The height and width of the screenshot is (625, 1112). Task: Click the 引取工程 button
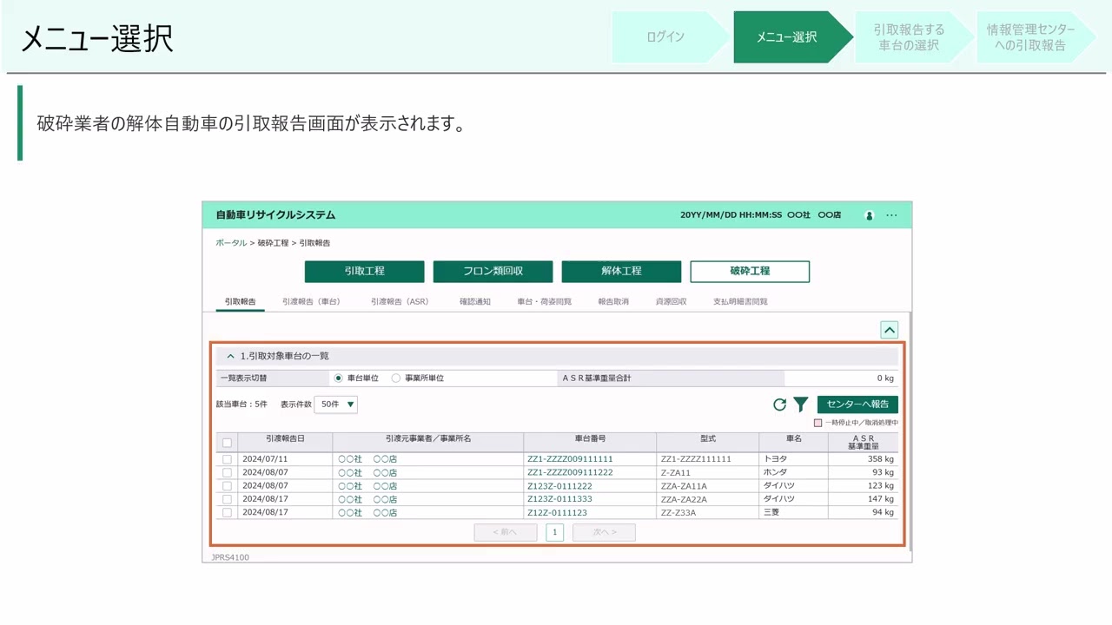365,271
